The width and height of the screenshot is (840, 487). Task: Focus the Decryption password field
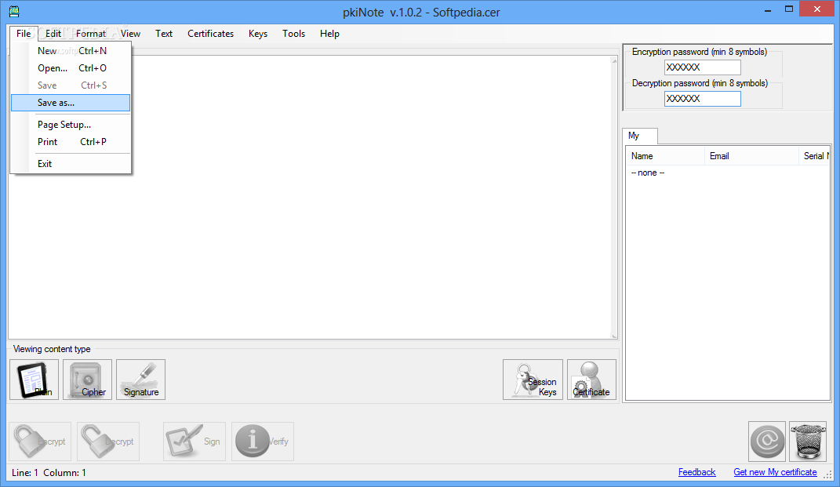tap(702, 99)
